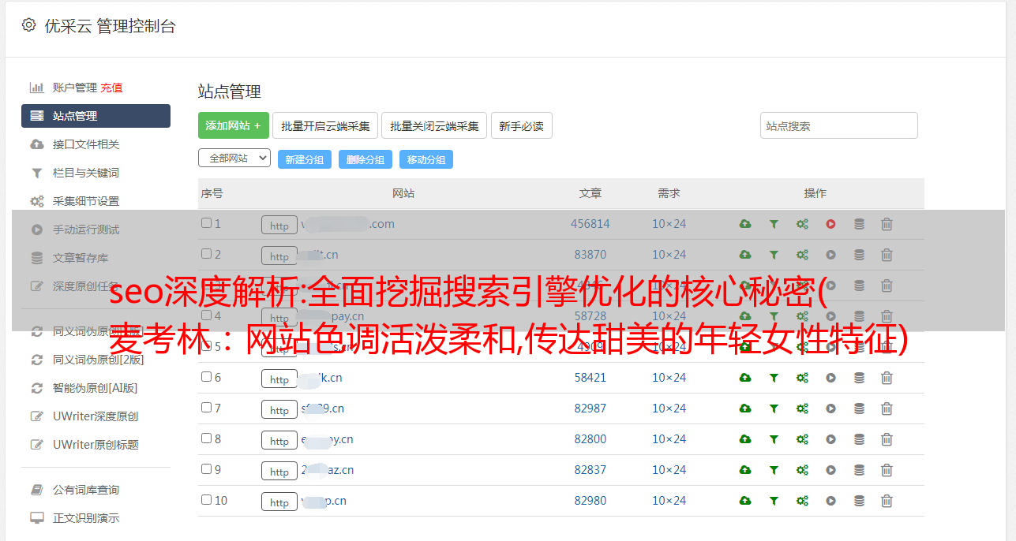This screenshot has height=541, width=1016.
Task: Click the 移动分组 button
Action: (x=426, y=159)
